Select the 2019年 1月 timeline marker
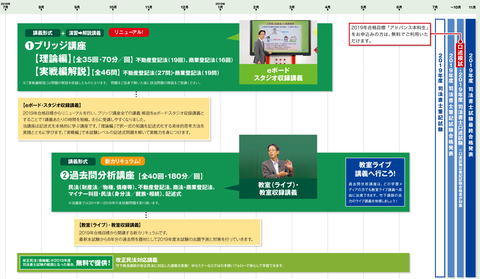 (x=220, y=7)
